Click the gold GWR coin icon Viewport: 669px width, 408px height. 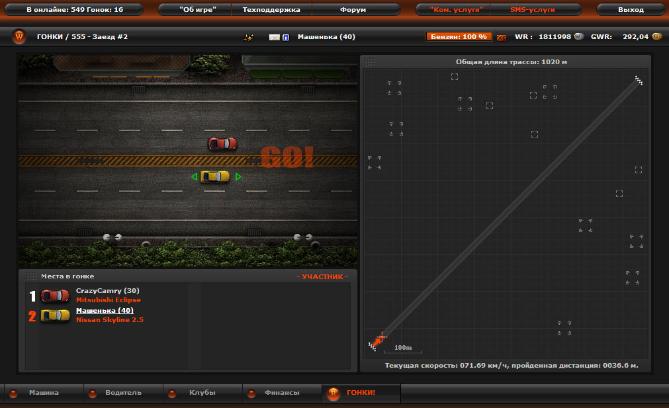pos(656,37)
